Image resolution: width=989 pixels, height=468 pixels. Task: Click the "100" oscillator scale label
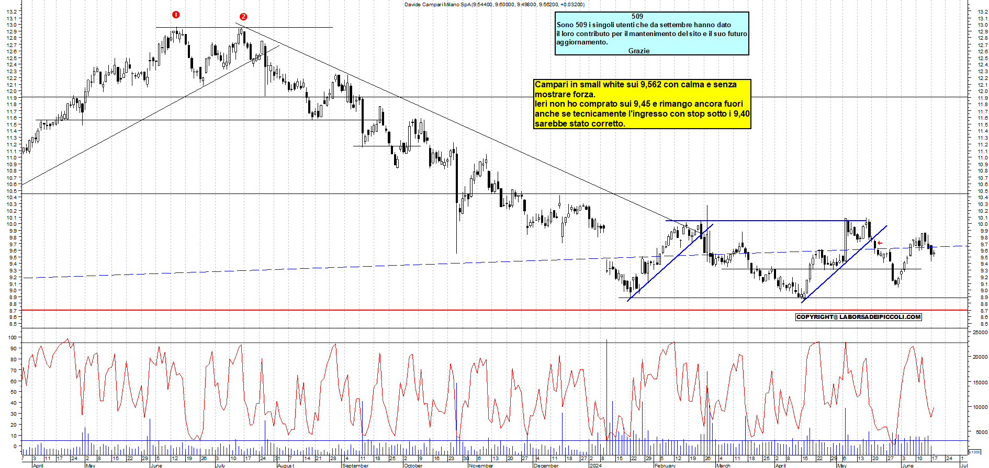[x=12, y=337]
